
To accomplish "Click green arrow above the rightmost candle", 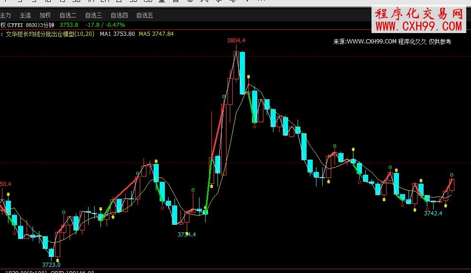I will (452, 175).
